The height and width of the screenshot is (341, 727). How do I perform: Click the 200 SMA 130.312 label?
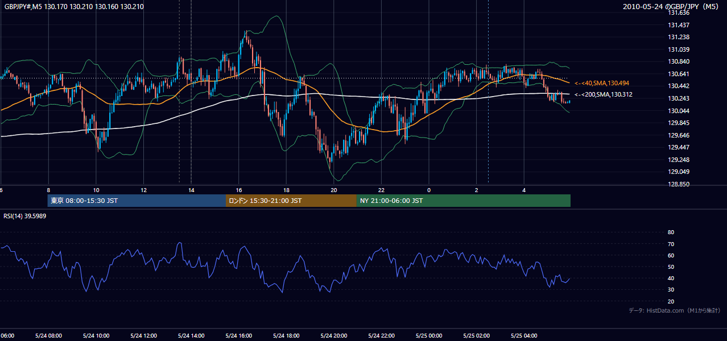click(603, 94)
